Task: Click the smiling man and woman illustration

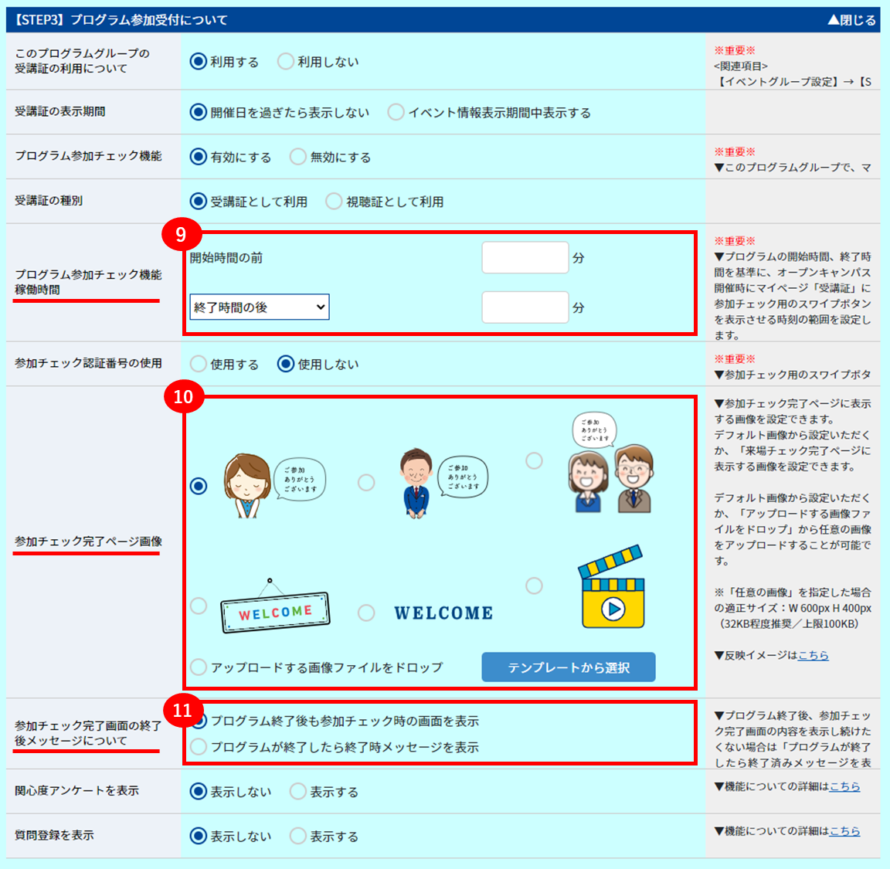Action: [x=611, y=463]
